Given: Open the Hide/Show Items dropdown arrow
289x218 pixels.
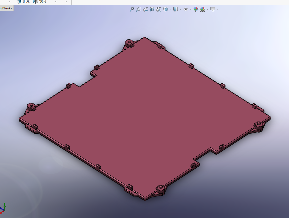Looking at the screenshot, I should click(191, 9).
